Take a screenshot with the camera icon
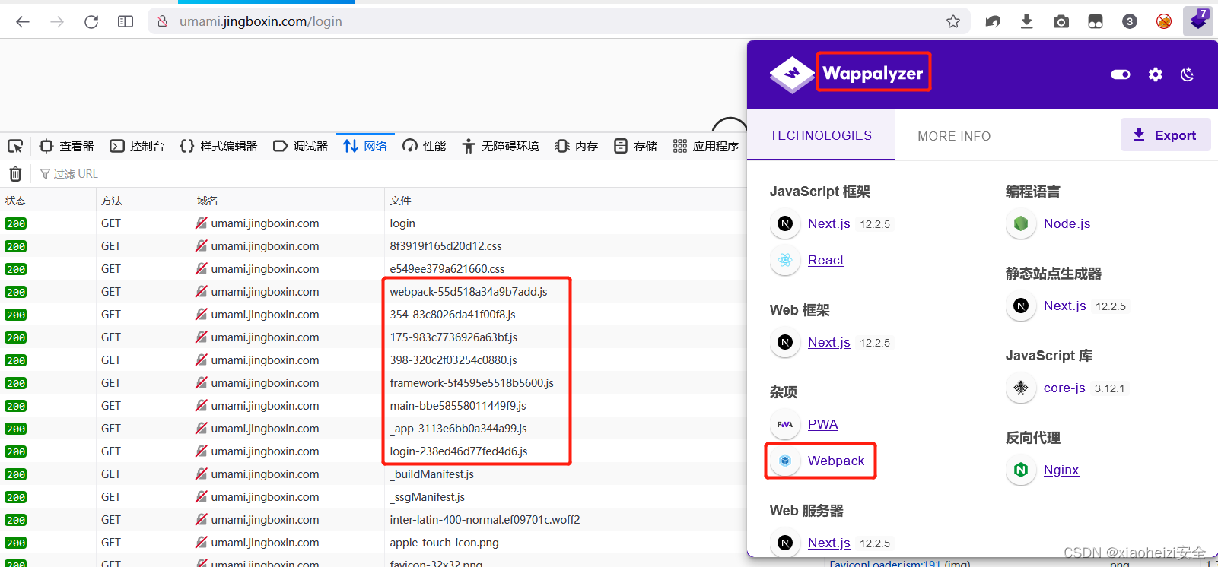Viewport: 1218px width, 567px height. (x=1061, y=21)
